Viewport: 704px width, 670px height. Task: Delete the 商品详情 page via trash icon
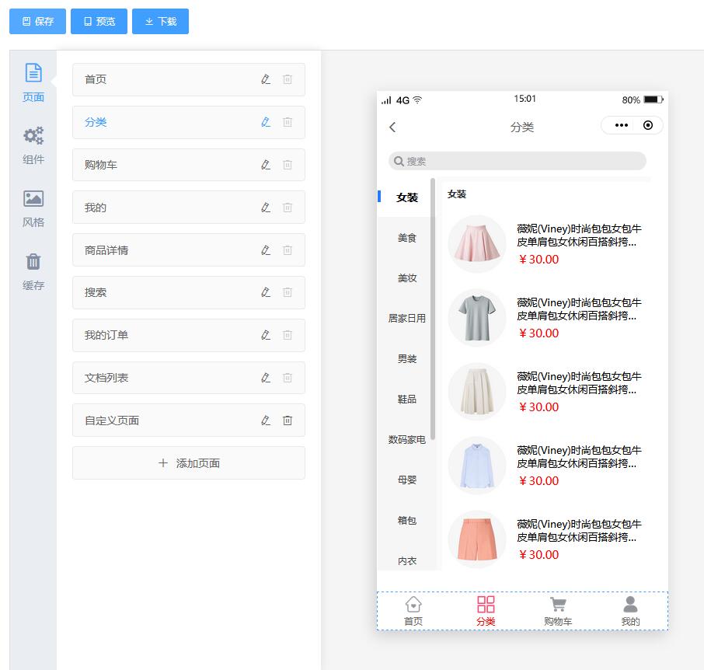tap(288, 250)
